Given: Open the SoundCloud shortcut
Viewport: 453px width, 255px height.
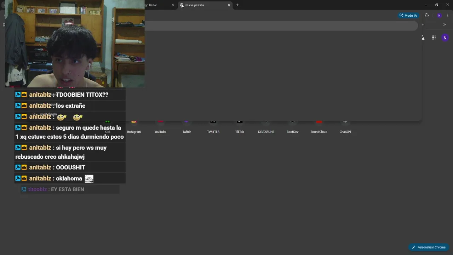Looking at the screenshot, I should [x=319, y=126].
